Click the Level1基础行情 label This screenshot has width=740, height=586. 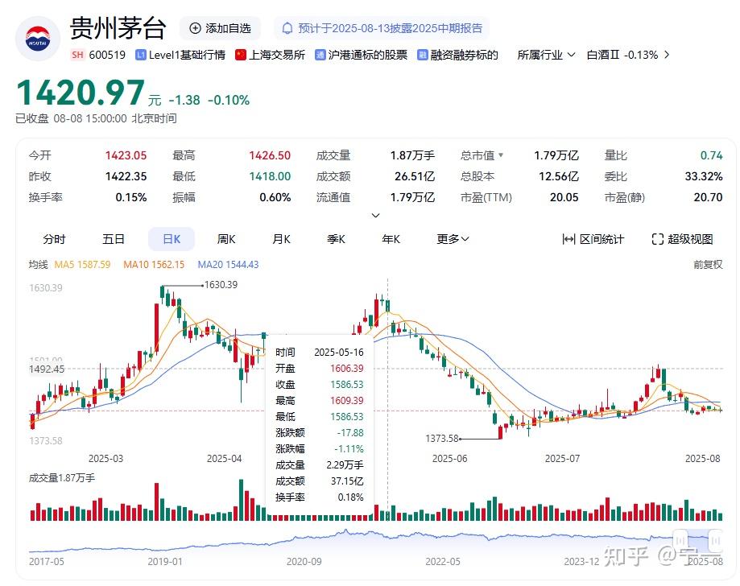187,55
